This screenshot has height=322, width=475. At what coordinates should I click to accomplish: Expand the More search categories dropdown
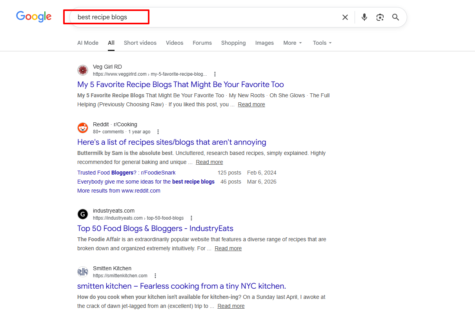pos(293,43)
